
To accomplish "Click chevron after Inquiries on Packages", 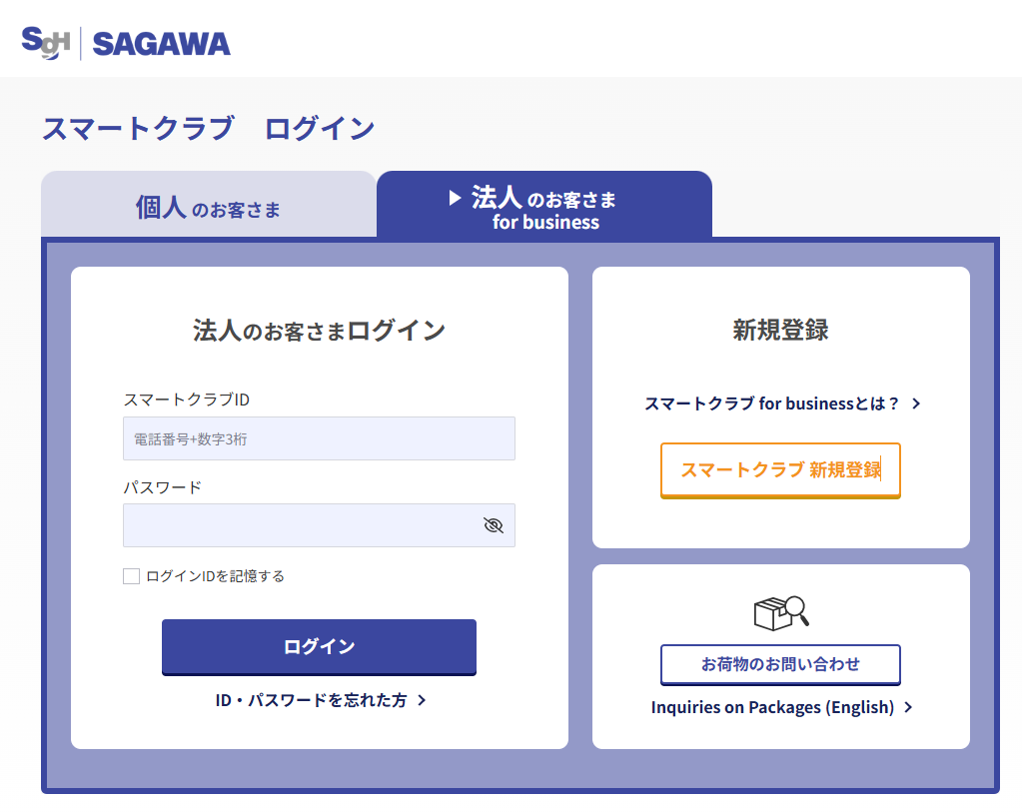I will click(908, 707).
